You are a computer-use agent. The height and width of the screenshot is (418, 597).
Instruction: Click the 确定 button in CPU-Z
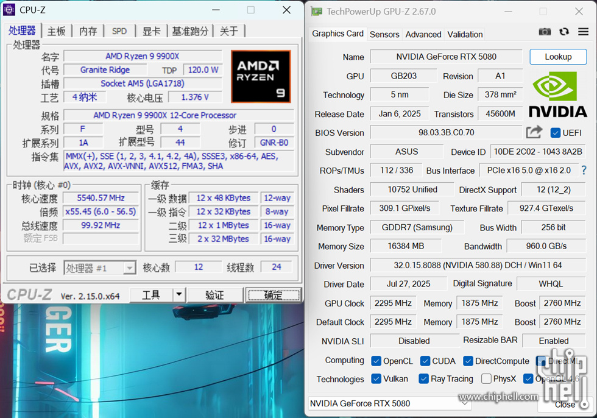(273, 295)
